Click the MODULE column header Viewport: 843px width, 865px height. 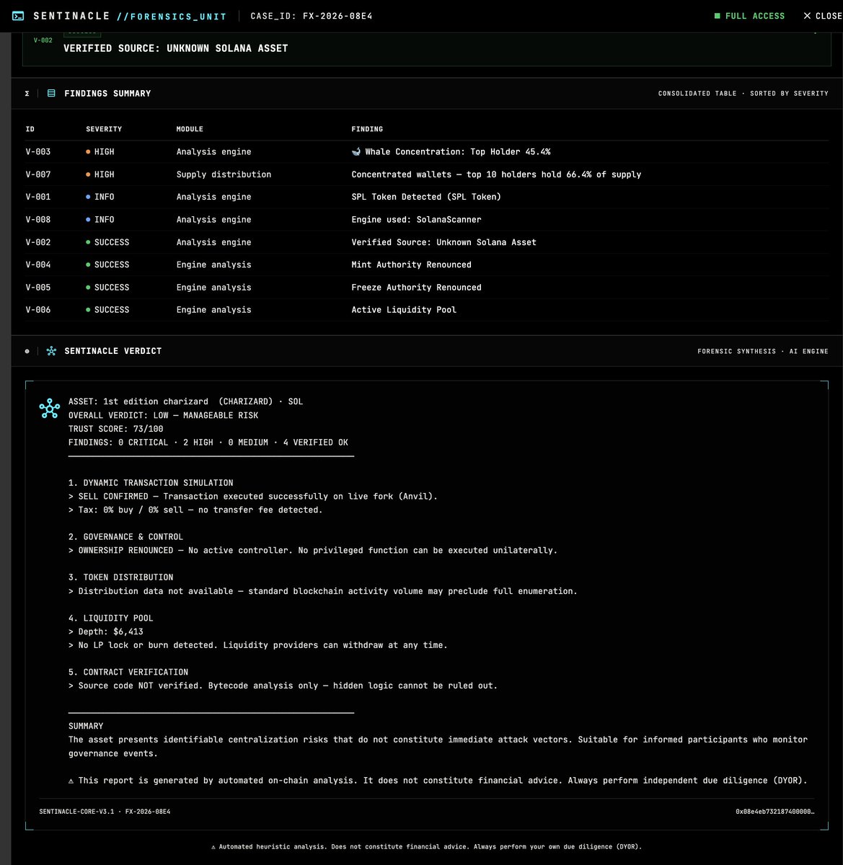[x=190, y=129]
